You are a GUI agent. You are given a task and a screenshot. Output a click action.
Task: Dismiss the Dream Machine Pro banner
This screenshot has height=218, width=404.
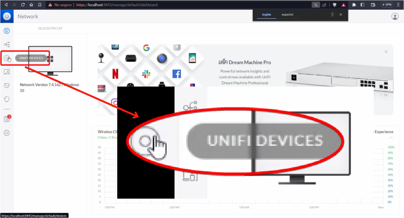click(386, 52)
